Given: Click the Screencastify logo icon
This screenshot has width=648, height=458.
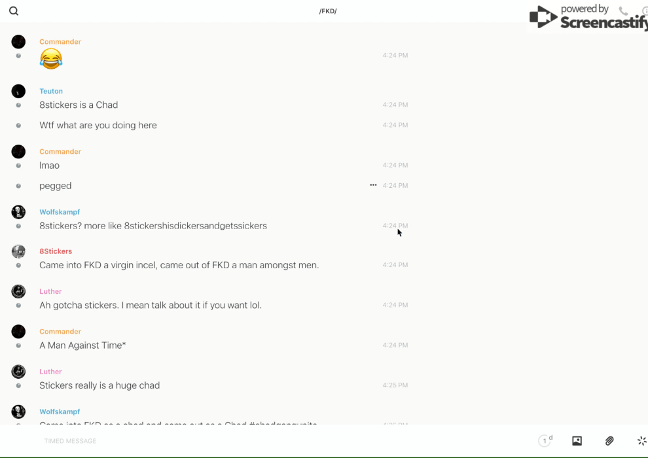Looking at the screenshot, I should click(543, 17).
